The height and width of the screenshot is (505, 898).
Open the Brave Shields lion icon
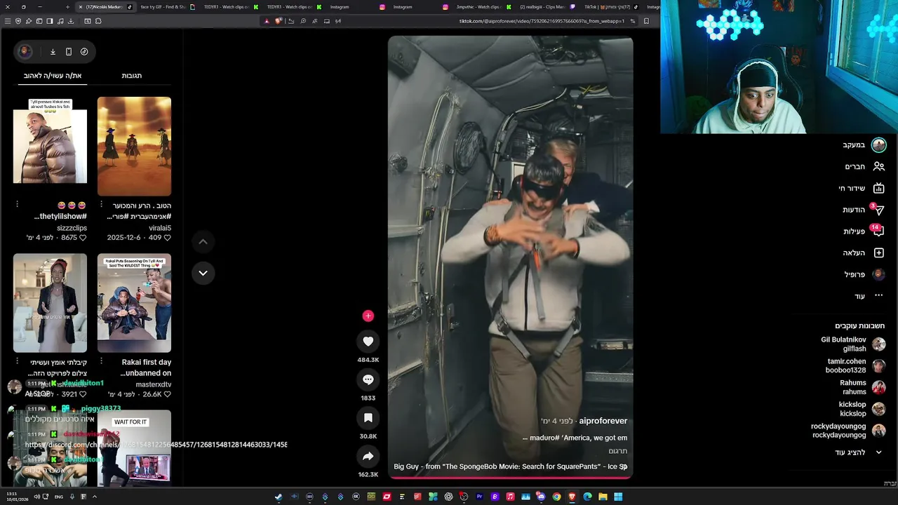coord(279,21)
